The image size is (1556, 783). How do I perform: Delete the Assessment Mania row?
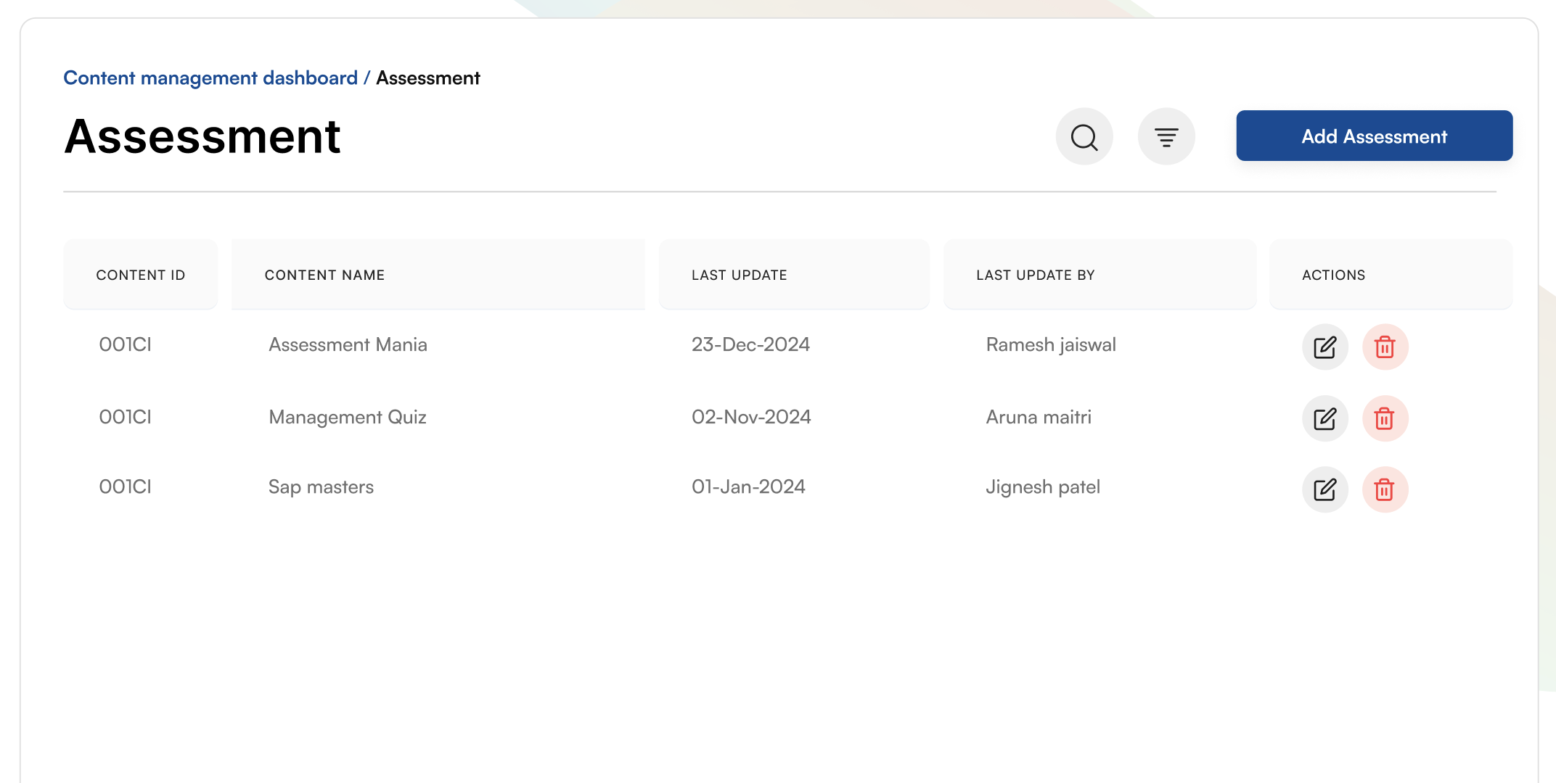[1385, 347]
